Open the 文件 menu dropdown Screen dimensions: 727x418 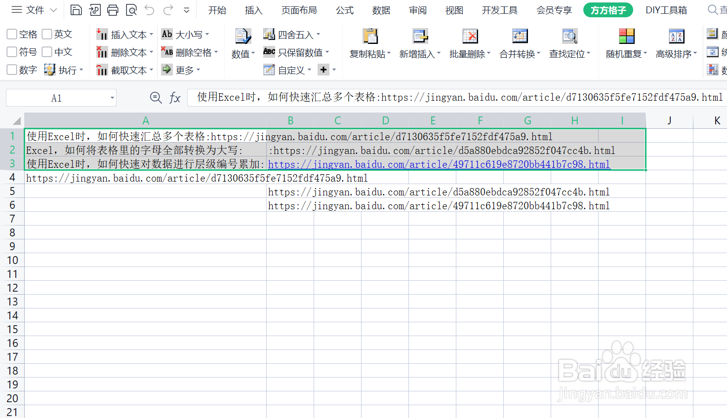point(34,10)
